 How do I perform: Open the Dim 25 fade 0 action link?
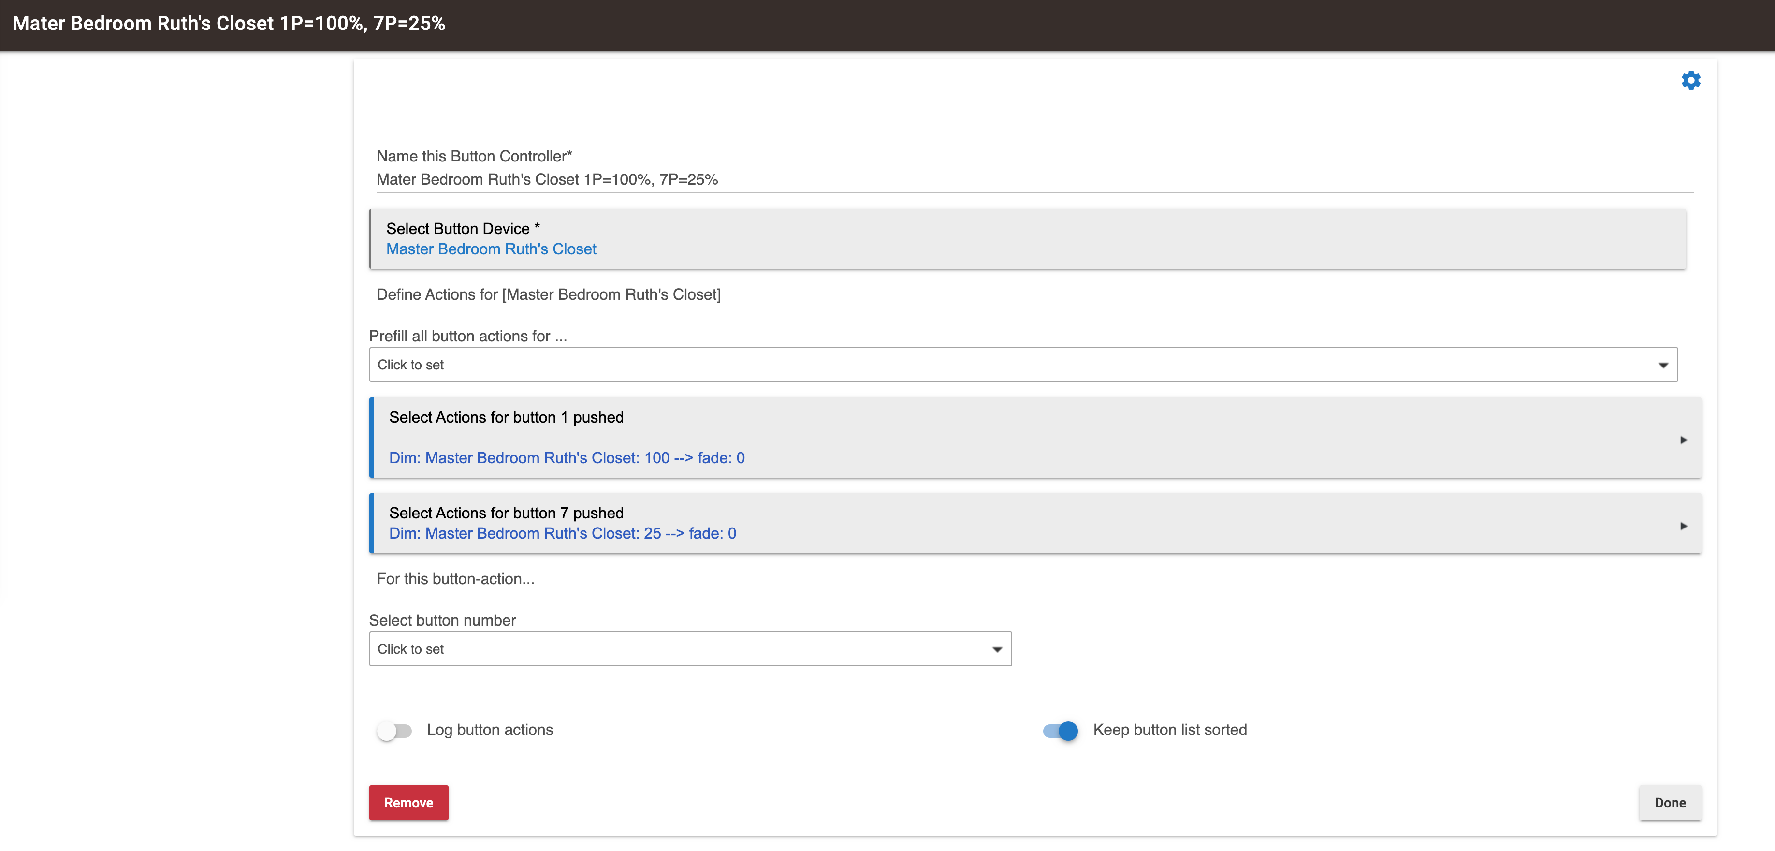point(562,533)
